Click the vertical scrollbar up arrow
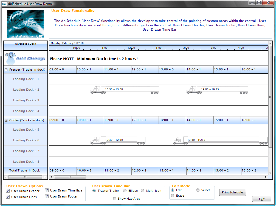The width and height of the screenshot is (276, 206). (x=270, y=43)
